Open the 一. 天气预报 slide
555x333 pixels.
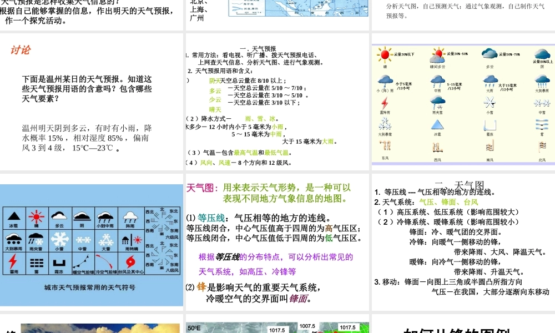point(277,102)
